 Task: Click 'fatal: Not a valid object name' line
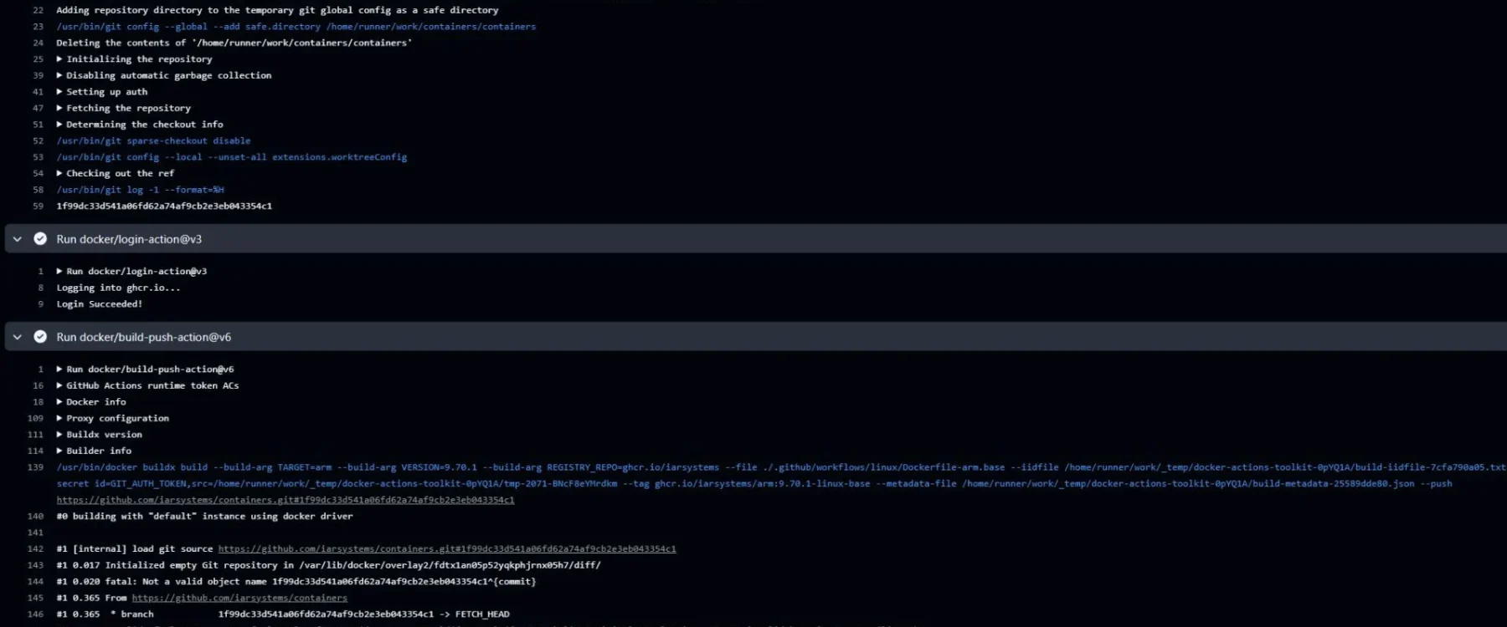[x=296, y=581]
